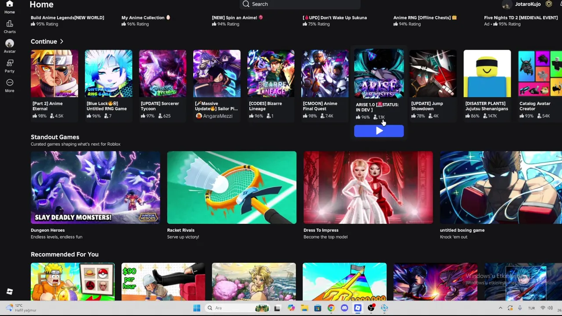Open the JotaroKujo profile avatar

coord(506,4)
